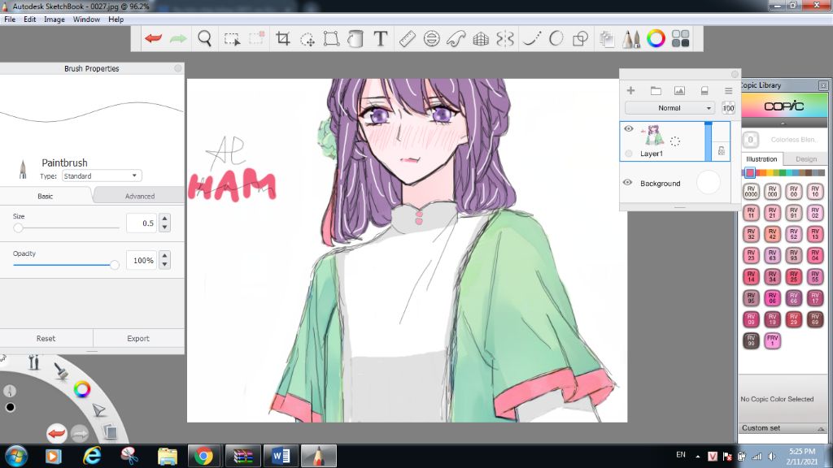Add a new layer with plus icon
833x468 pixels.
point(630,91)
